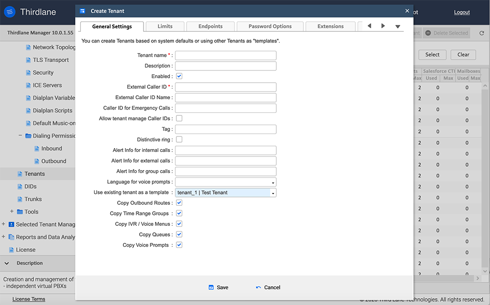The height and width of the screenshot is (305, 490).
Task: Open the tab list dropdown arrow
Action: tap(397, 26)
